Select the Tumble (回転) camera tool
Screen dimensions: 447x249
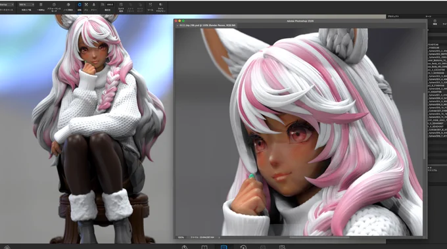tap(80, 5)
